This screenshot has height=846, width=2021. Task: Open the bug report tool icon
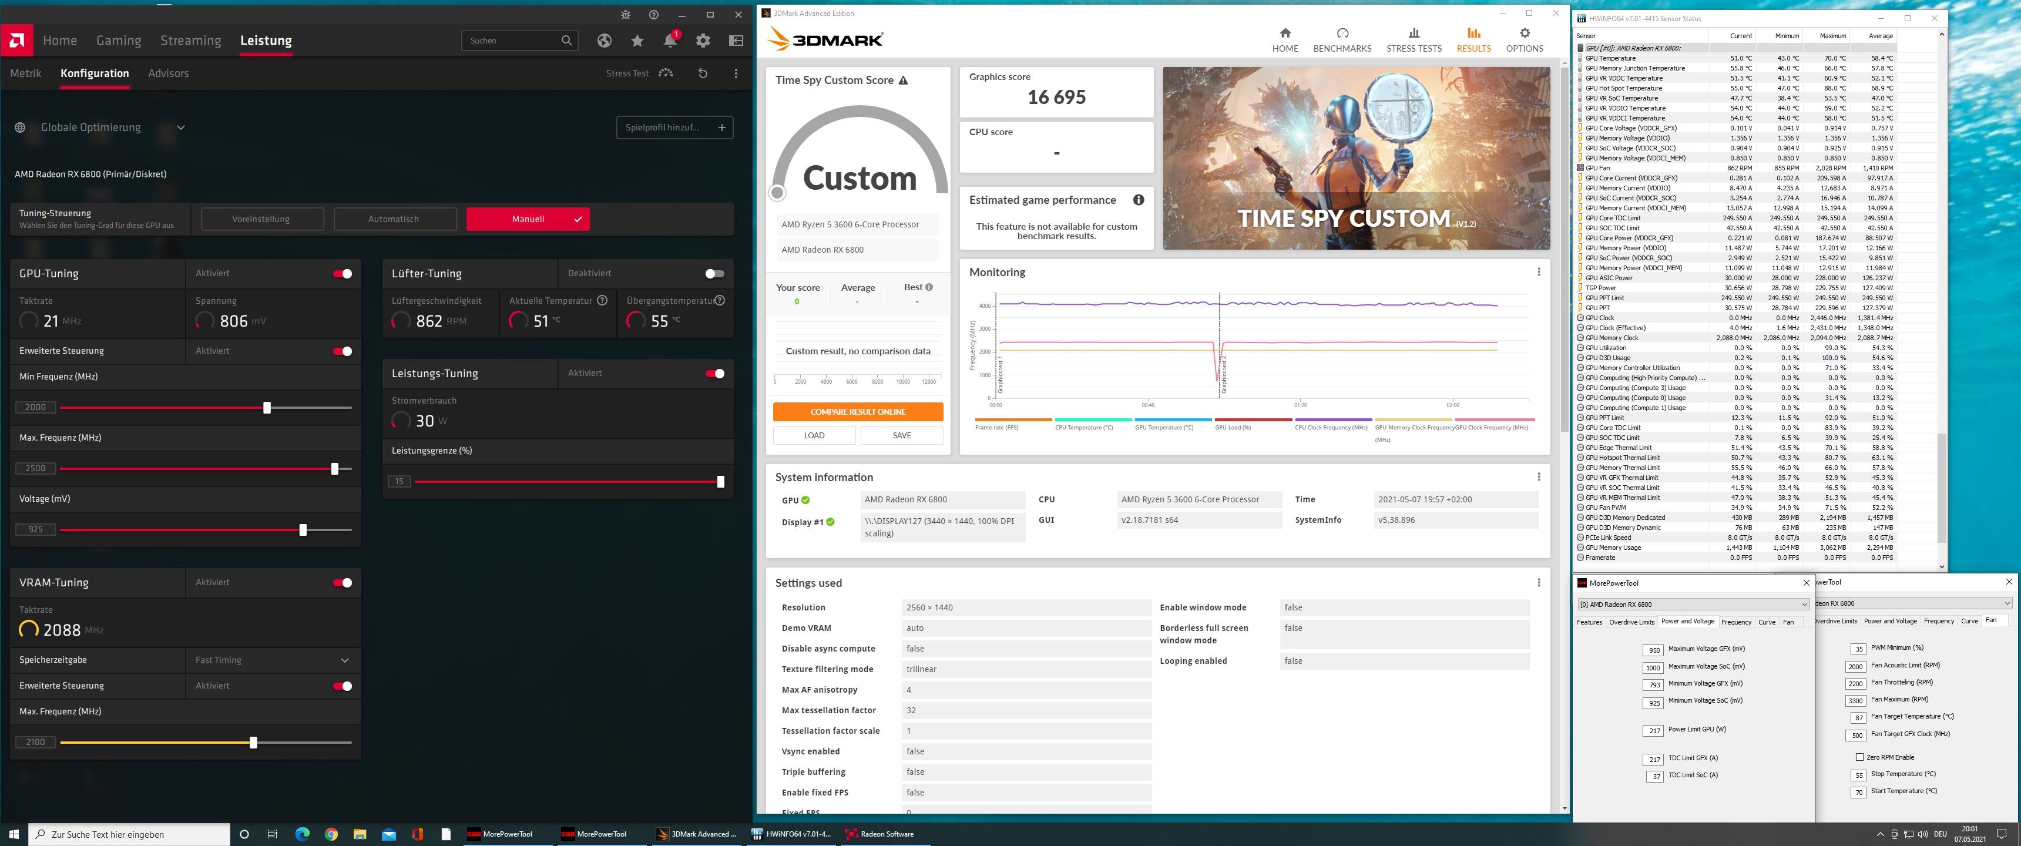click(x=625, y=14)
